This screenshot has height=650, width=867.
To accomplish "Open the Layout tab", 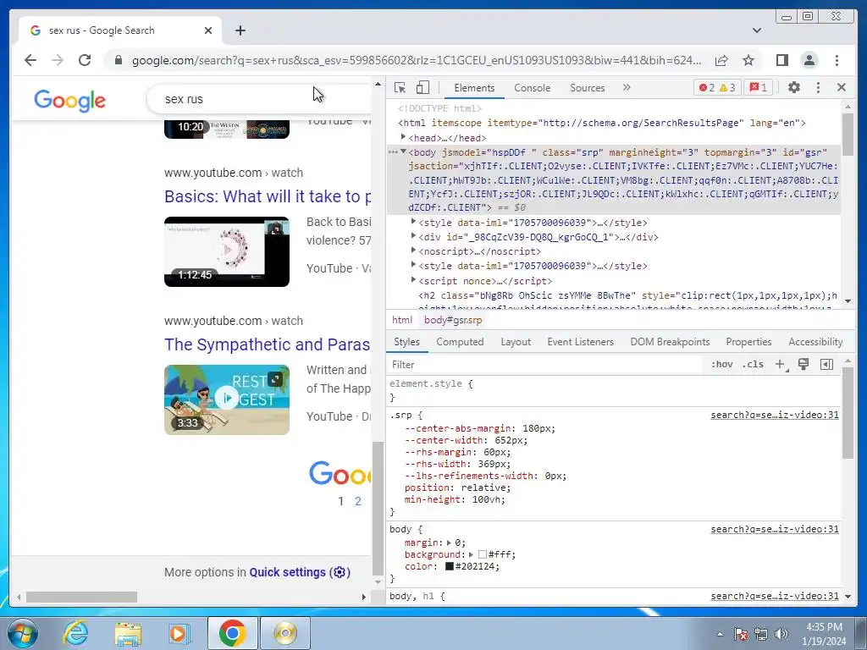I will (516, 342).
